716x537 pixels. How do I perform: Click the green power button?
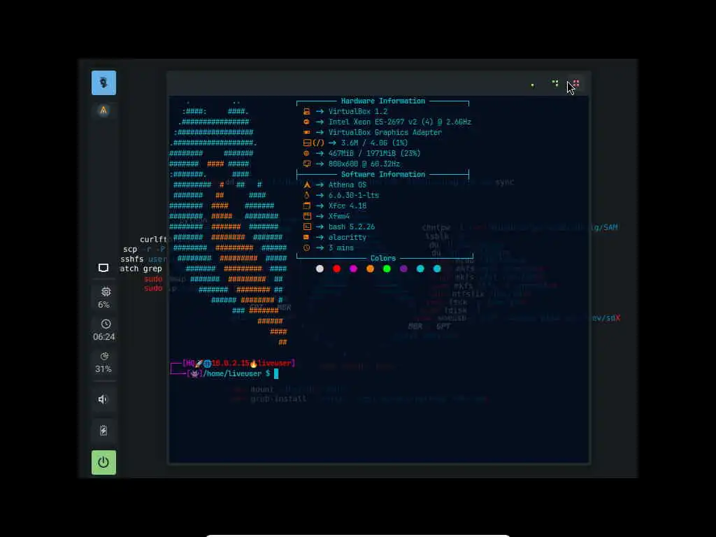(x=103, y=463)
